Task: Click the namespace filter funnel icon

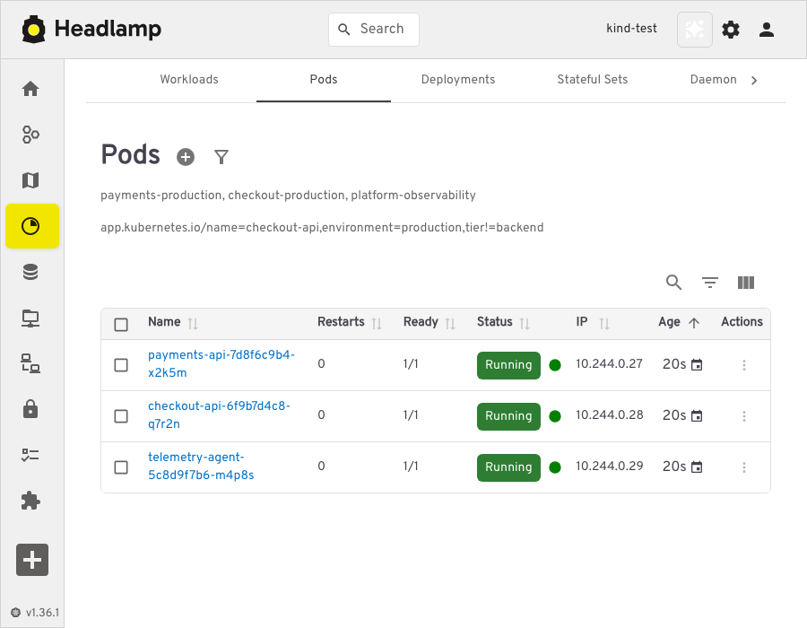Action: click(x=221, y=156)
